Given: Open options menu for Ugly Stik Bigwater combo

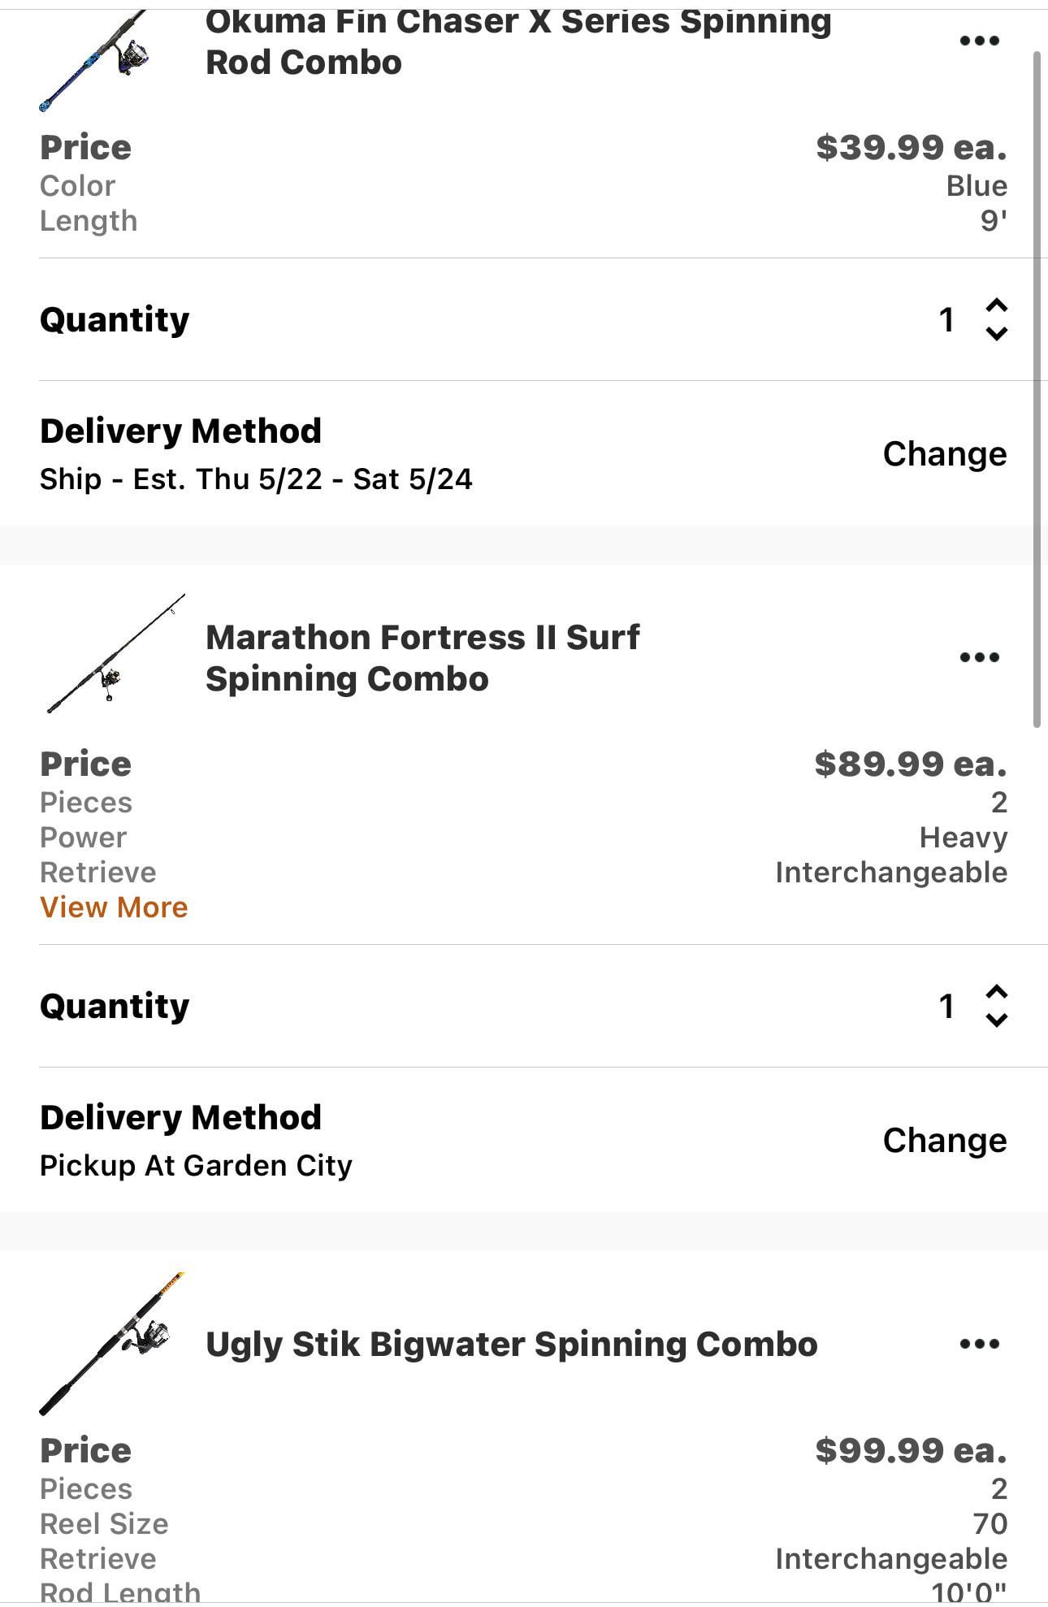Looking at the screenshot, I should click(979, 1344).
